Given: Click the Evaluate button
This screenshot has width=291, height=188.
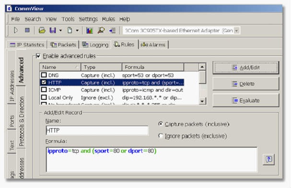Looking at the screenshot, I should (x=246, y=101).
